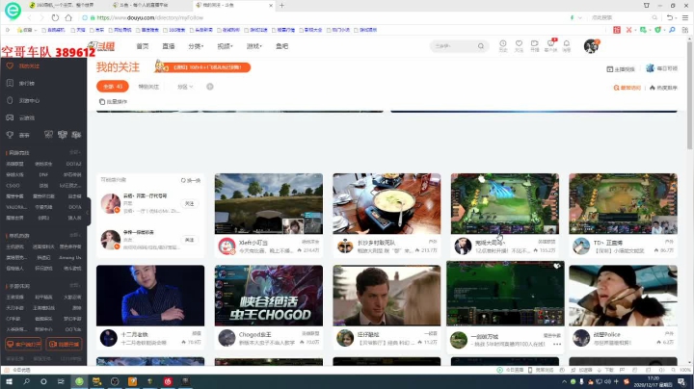Image resolution: width=694 pixels, height=389 pixels.
Task: Click the recent visit sort option beside 热度排序
Action: coord(627,88)
